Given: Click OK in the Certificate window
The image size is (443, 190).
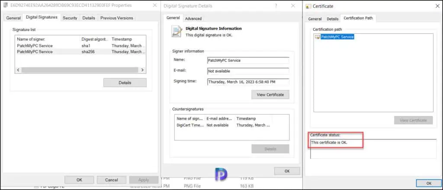Looking at the screenshot, I should pyautogui.click(x=429, y=183).
